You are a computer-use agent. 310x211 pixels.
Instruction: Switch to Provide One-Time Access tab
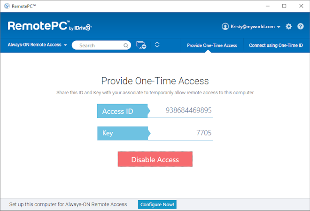pos(212,45)
